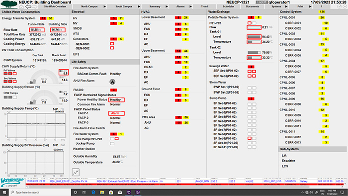Click the Windows search box
Image resolution: width=348 pixels, height=196 pixels.
40,192
